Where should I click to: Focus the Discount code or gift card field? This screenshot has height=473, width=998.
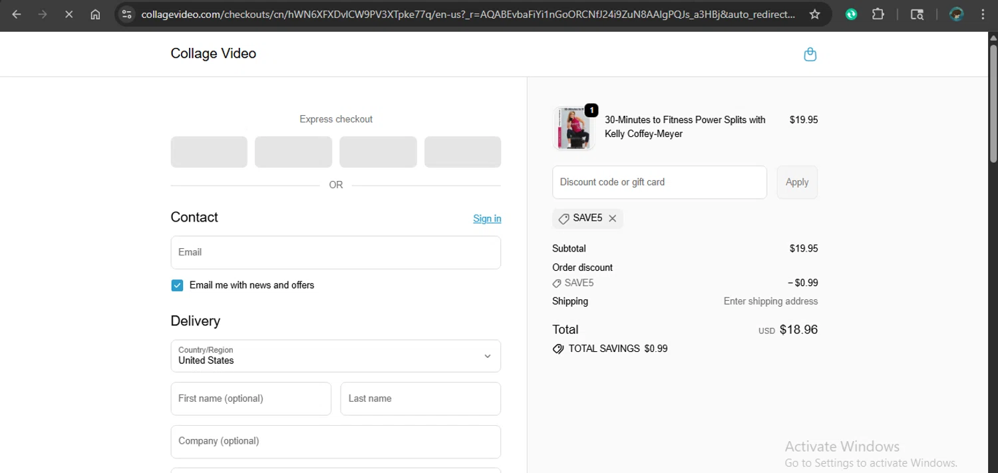pyautogui.click(x=659, y=182)
